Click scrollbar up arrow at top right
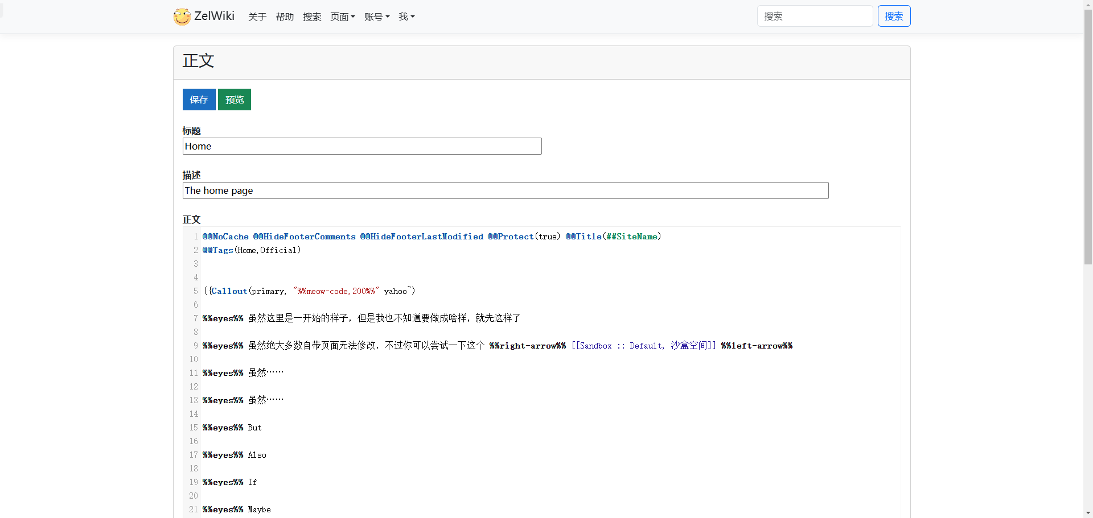Viewport: 1093px width, 518px height. point(1088,4)
